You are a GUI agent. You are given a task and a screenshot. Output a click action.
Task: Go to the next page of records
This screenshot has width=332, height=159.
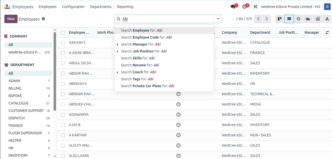[267, 19]
